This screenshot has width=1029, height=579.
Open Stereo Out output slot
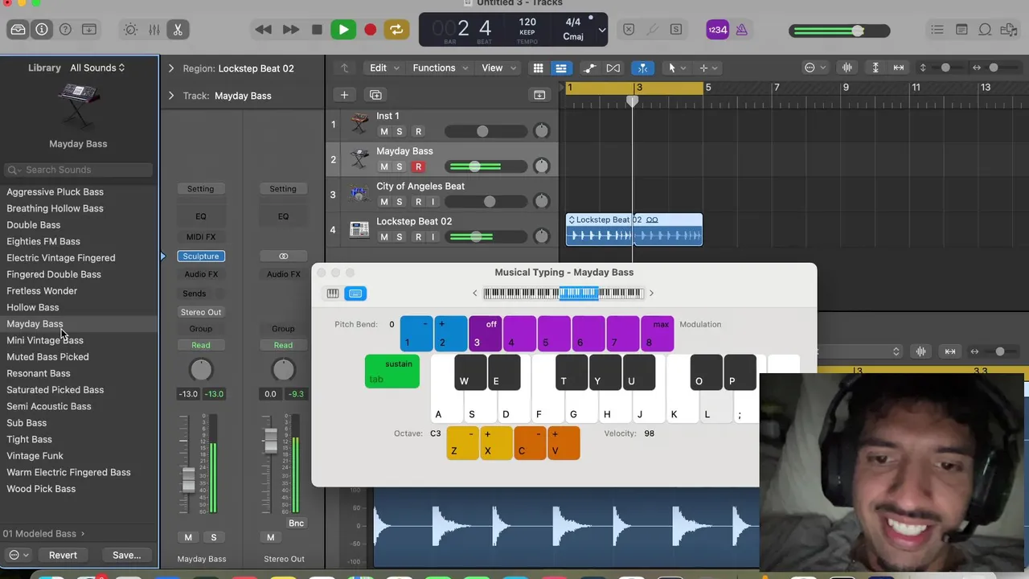pos(200,312)
